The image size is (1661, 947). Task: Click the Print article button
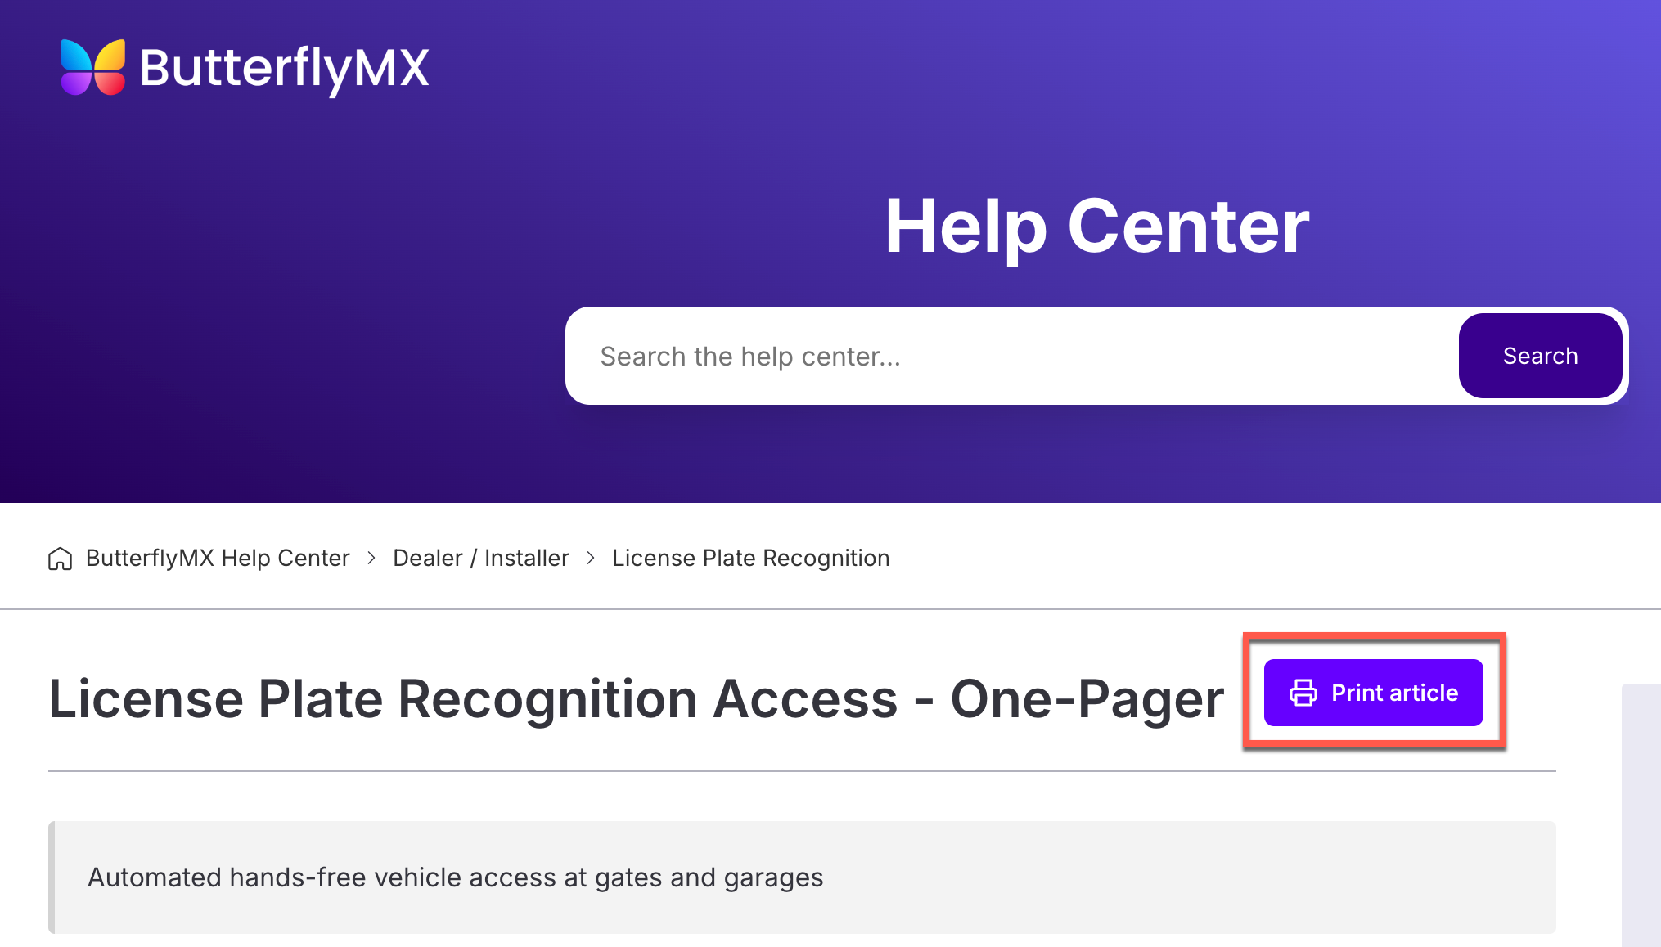[x=1374, y=693]
